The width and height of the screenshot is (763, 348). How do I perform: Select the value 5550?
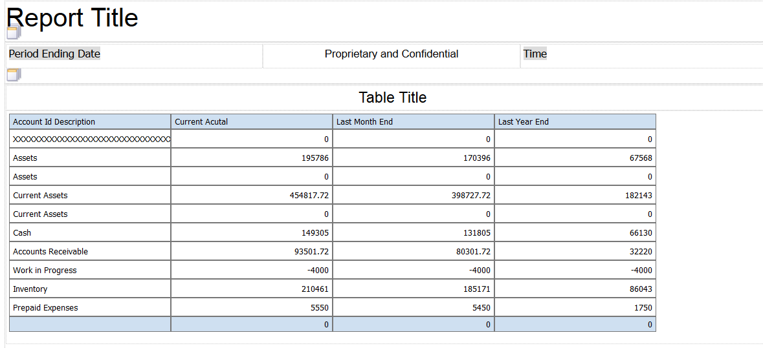(x=320, y=308)
